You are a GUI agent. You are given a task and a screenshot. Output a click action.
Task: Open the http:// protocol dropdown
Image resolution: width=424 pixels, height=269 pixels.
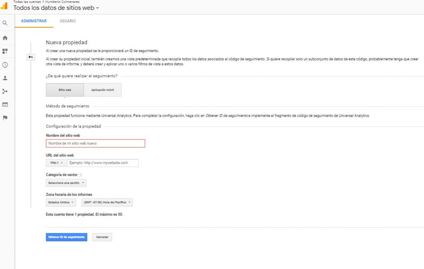click(57, 163)
